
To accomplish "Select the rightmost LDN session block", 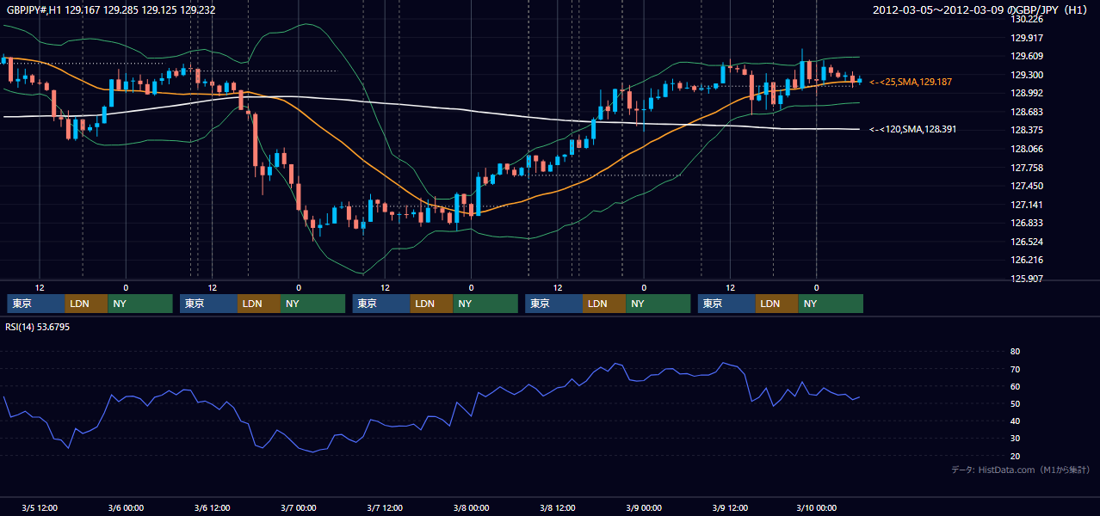I will click(x=777, y=304).
